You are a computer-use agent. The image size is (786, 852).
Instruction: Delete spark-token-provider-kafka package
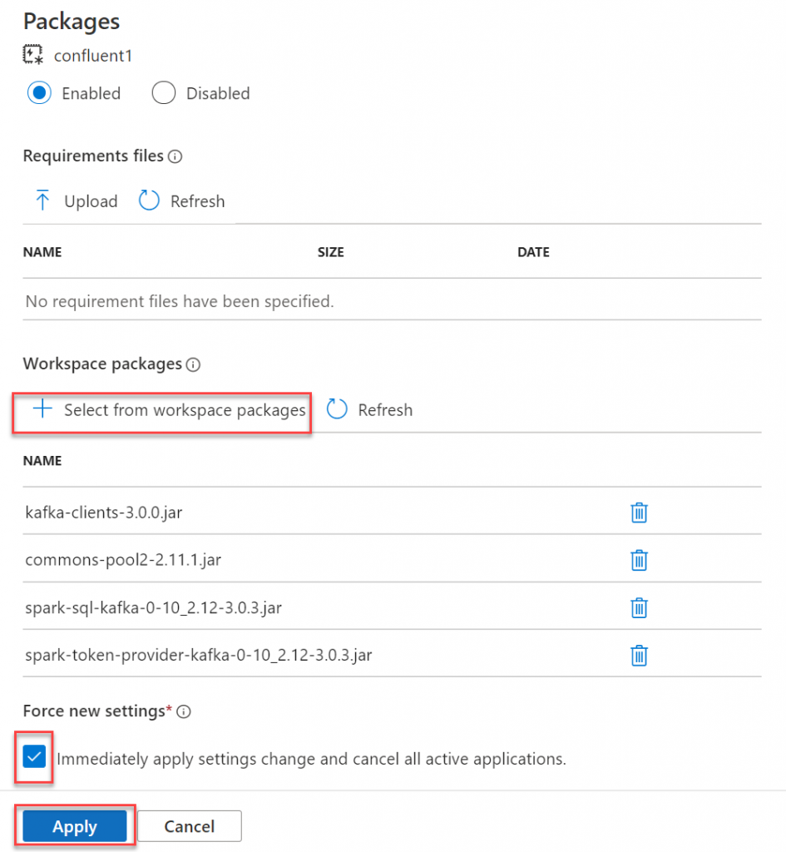[639, 656]
